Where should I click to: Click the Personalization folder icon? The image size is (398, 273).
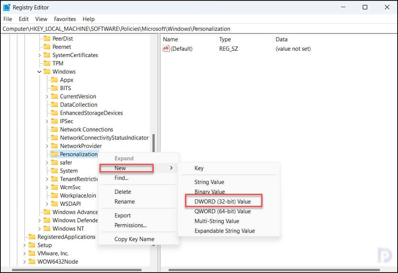[x=54, y=154]
